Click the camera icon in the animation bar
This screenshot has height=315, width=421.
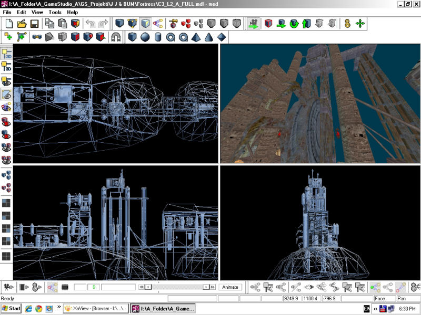point(8,287)
